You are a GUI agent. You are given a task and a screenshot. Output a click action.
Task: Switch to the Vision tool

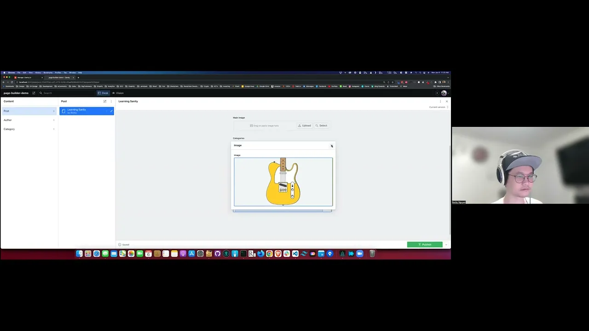tap(118, 93)
